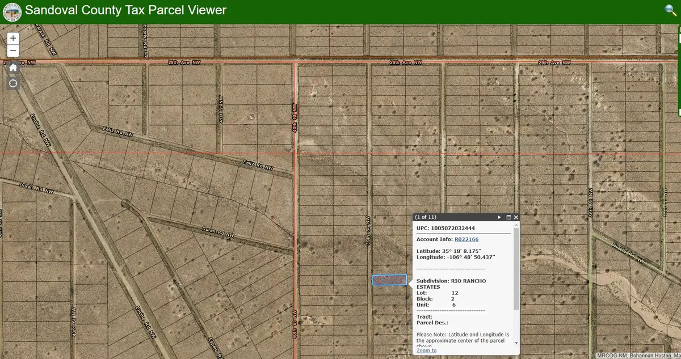Viewport: 681px width, 359px height.
Task: Click the record counter showing 1 of 11
Action: pyautogui.click(x=426, y=217)
